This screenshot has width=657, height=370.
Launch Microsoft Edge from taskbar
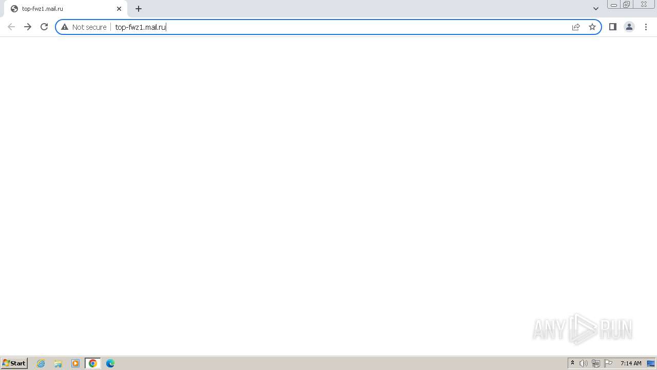coord(110,363)
